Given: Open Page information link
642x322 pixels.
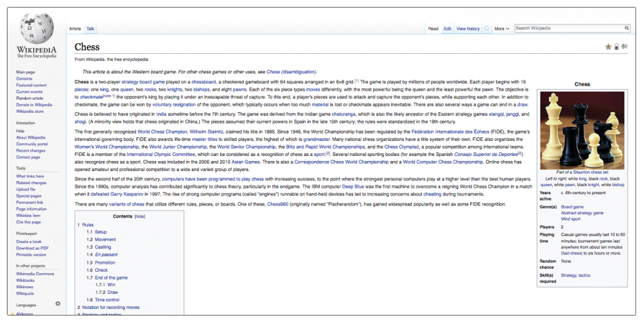Looking at the screenshot, I should pyautogui.click(x=31, y=209).
